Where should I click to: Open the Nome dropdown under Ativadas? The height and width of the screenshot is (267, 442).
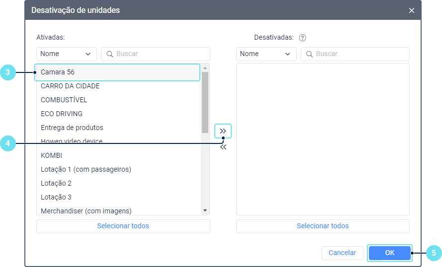point(67,54)
